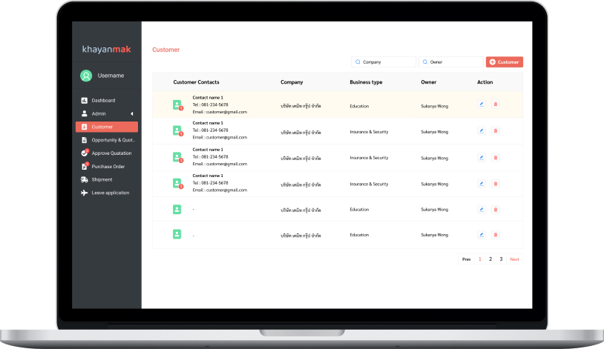
Task: Click the edit icon in the first customer row
Action: pos(481,104)
